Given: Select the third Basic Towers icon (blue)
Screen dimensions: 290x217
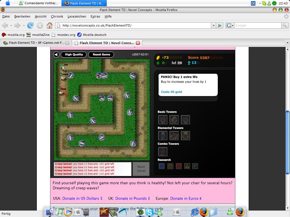Looking at the screenshot, I should (x=185, y=120).
